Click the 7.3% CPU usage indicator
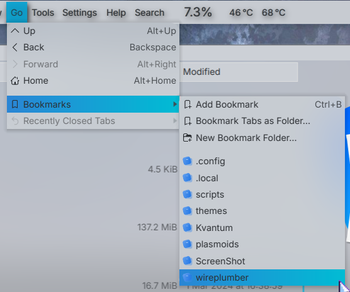350x292 pixels. point(198,12)
